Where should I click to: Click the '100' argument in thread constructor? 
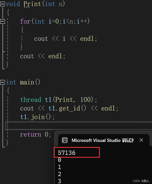86,100
